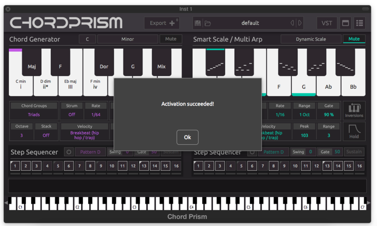Click the G white key in Smart Scale
The width and height of the screenshot is (377, 226).
tap(303, 87)
